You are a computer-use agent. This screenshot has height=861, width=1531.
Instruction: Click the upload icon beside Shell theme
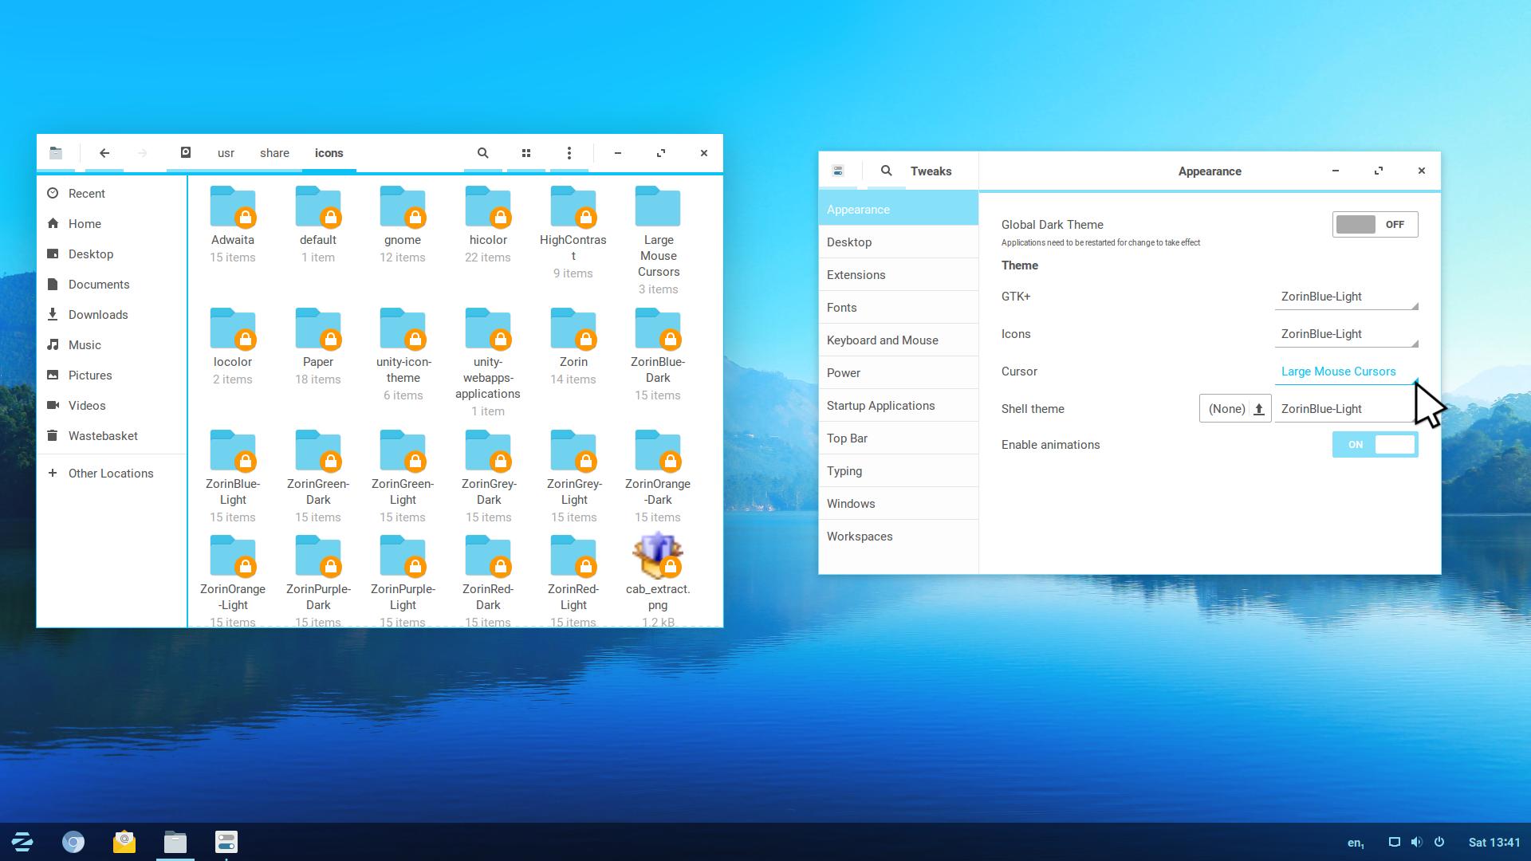click(x=1259, y=409)
